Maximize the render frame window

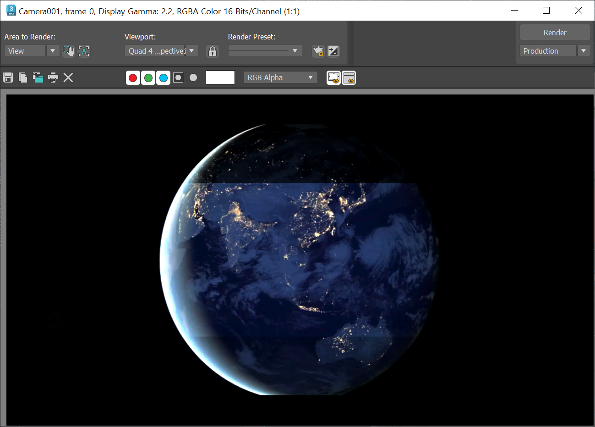[x=546, y=10]
